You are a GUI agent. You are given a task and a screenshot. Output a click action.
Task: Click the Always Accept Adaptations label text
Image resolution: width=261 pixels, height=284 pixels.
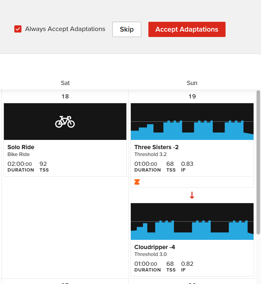point(65,29)
